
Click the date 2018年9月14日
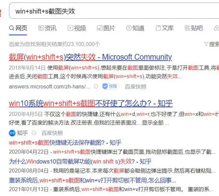coord(27,68)
